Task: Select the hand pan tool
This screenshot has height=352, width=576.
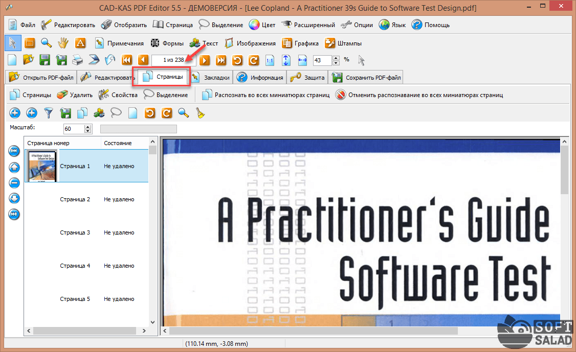Action: [63, 43]
